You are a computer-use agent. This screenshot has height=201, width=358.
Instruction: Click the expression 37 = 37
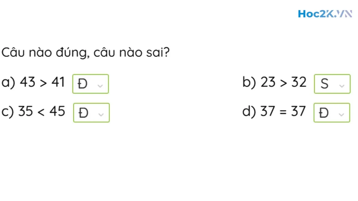pyautogui.click(x=283, y=111)
